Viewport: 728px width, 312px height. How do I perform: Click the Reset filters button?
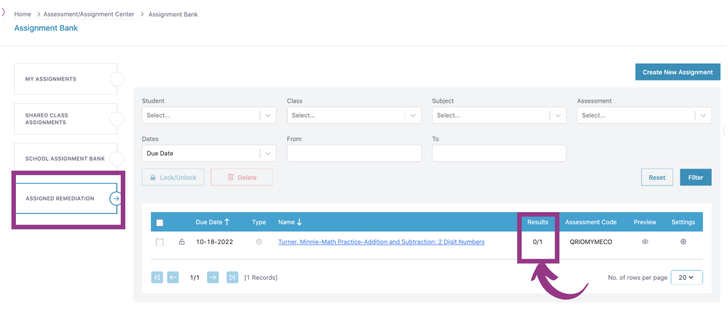pos(657,177)
